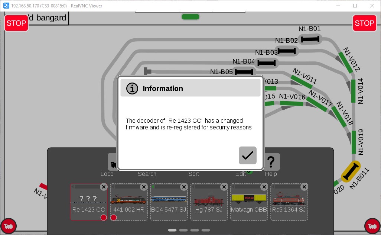Remove the Hg 787 SJ card with its X
The width and height of the screenshot is (381, 235).
[224, 187]
